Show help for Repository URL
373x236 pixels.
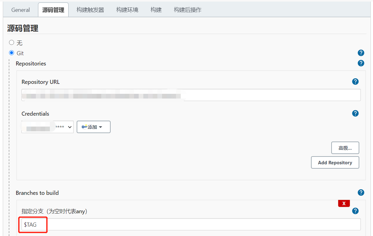pyautogui.click(x=355, y=82)
